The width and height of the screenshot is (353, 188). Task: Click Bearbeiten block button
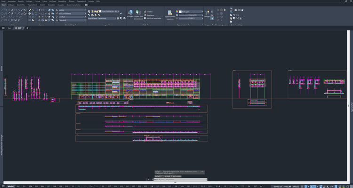click(x=149, y=15)
